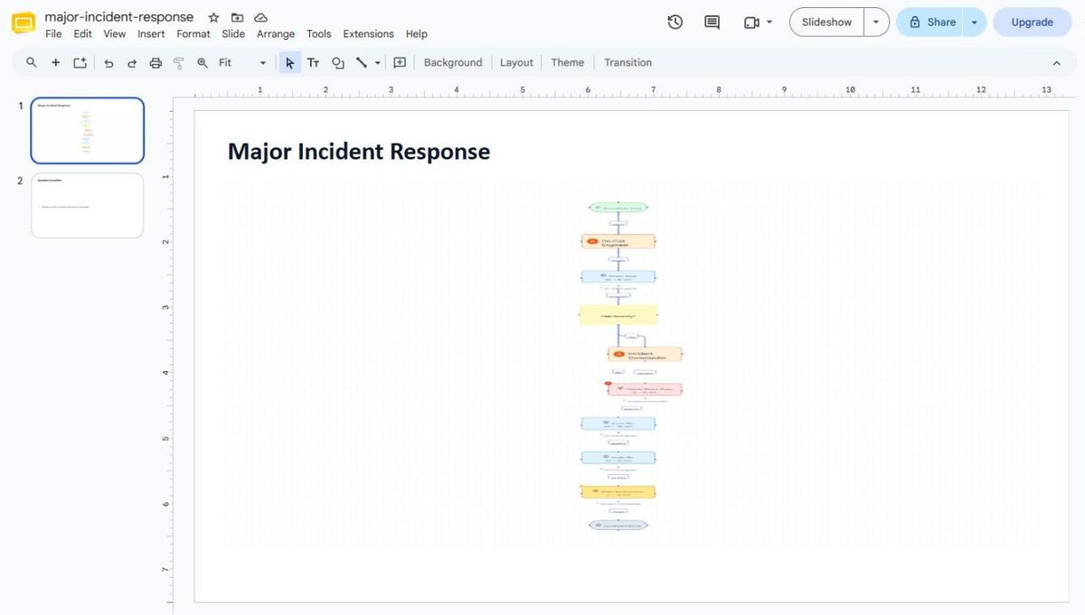Open the Format menu

[193, 33]
